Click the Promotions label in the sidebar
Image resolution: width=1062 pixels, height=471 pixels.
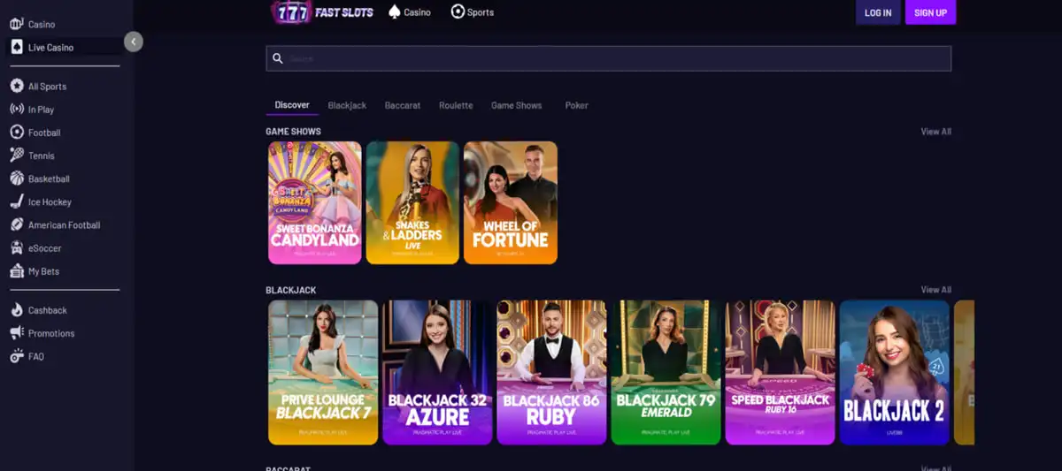(x=51, y=333)
